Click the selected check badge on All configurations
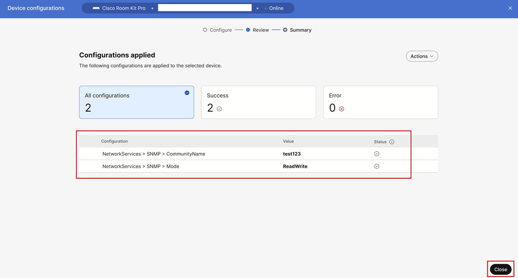518x278 pixels. click(x=187, y=93)
